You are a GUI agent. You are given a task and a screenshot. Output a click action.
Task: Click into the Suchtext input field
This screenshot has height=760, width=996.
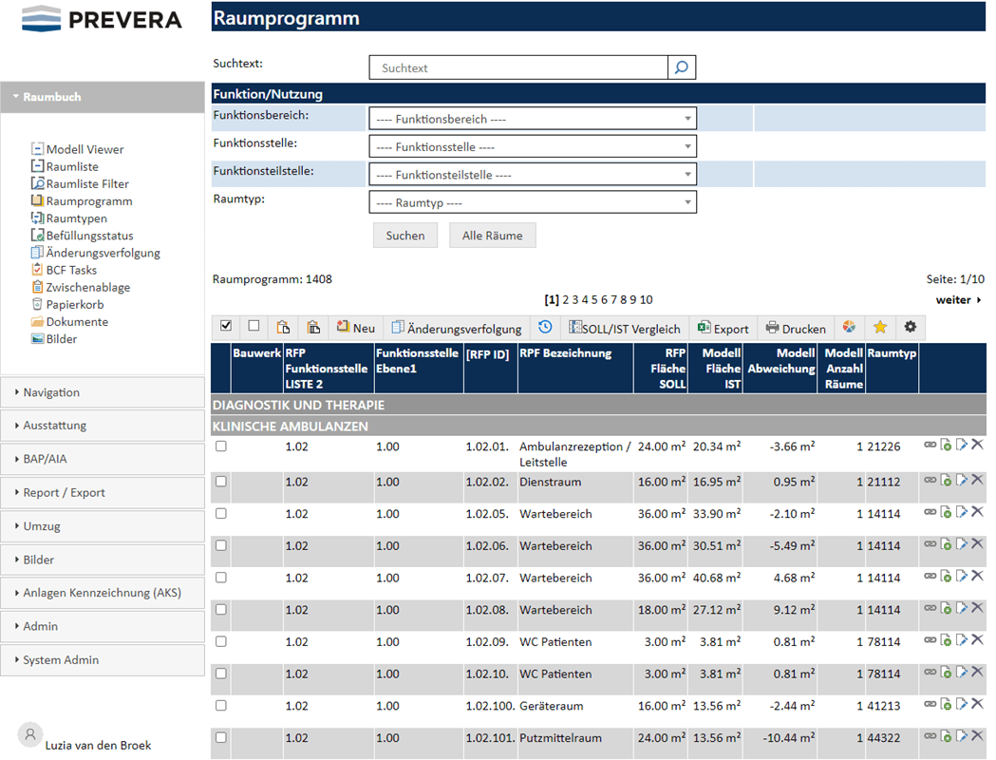coord(518,67)
